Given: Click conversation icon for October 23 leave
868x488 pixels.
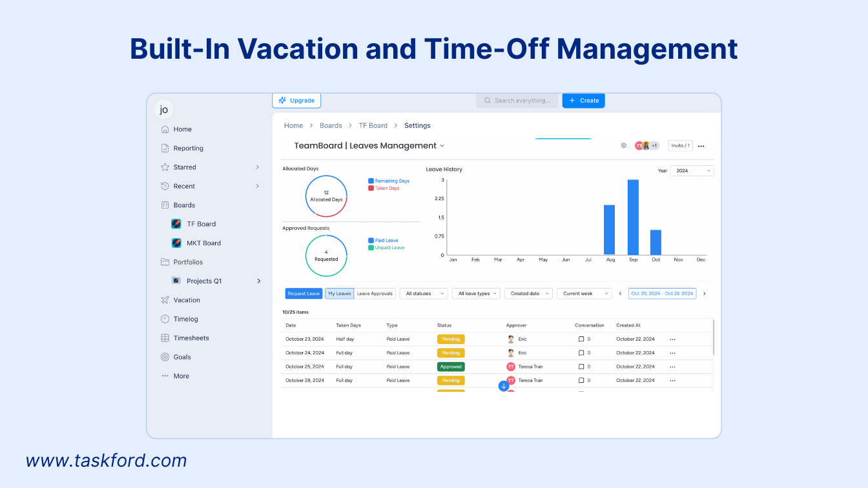Looking at the screenshot, I should tap(581, 339).
